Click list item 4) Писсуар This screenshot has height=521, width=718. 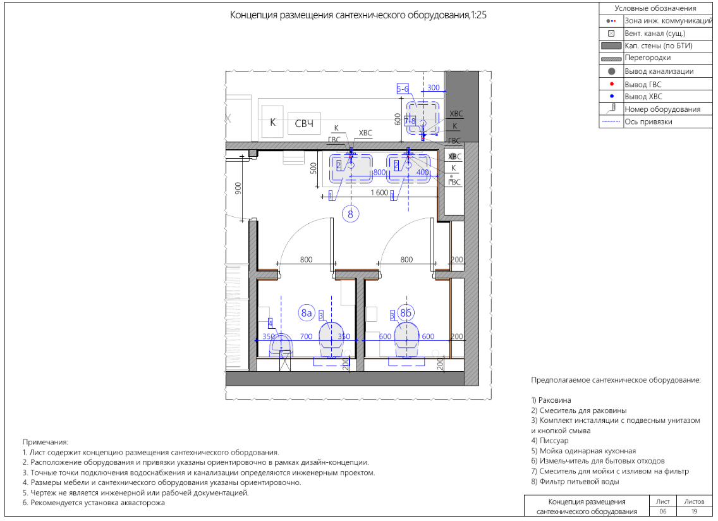tap(549, 441)
